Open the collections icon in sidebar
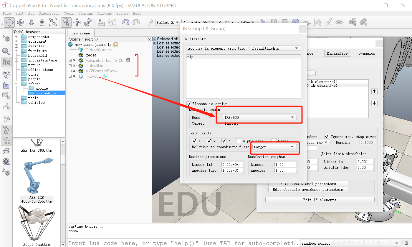This screenshot has height=247, width=412. [x=6, y=75]
